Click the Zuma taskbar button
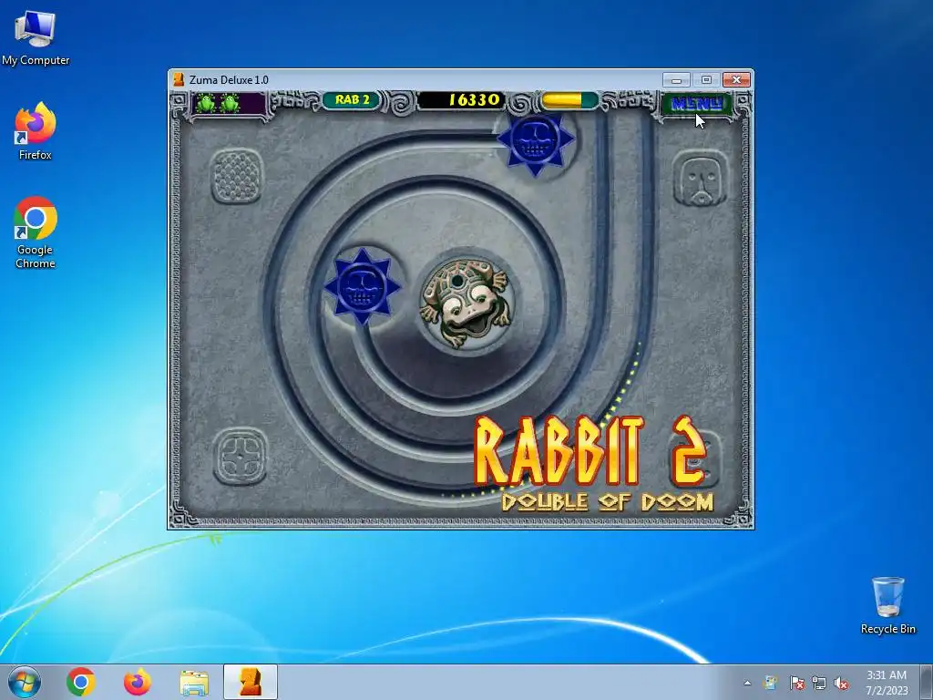The height and width of the screenshot is (700, 933). point(251,682)
